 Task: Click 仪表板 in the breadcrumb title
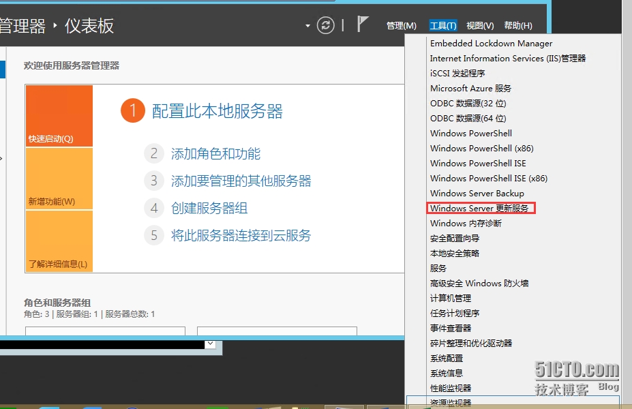pyautogui.click(x=89, y=26)
